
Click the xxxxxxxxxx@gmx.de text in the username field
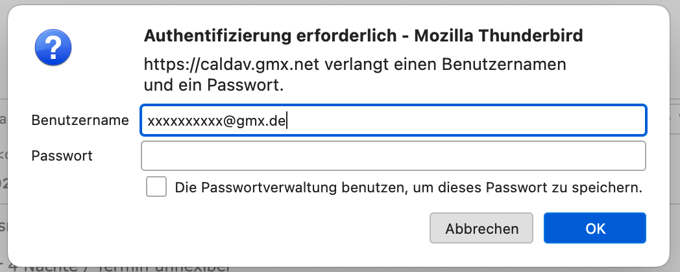tap(217, 121)
